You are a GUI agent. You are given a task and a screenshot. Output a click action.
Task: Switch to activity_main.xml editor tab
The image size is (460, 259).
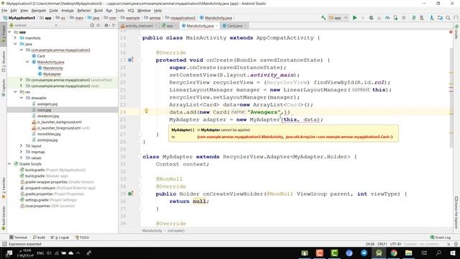pos(139,26)
